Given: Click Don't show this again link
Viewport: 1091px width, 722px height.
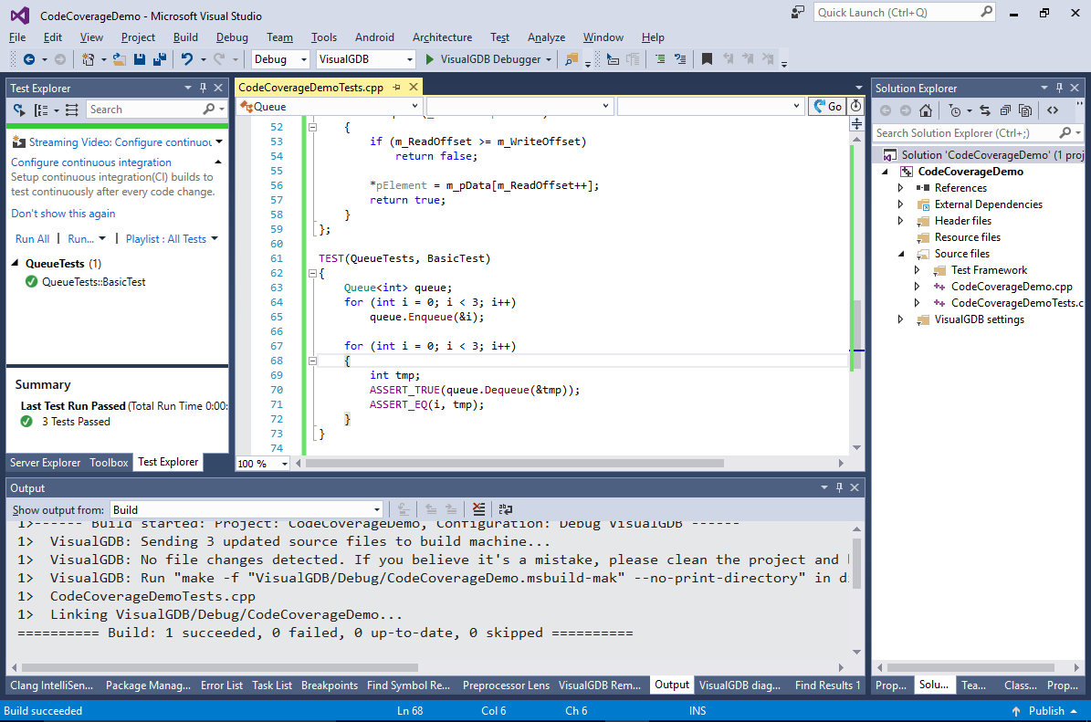Looking at the screenshot, I should [x=63, y=214].
